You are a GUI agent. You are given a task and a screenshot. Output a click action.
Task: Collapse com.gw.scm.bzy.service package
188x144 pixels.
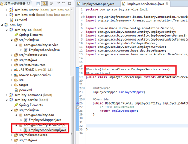[x=16, y=45]
